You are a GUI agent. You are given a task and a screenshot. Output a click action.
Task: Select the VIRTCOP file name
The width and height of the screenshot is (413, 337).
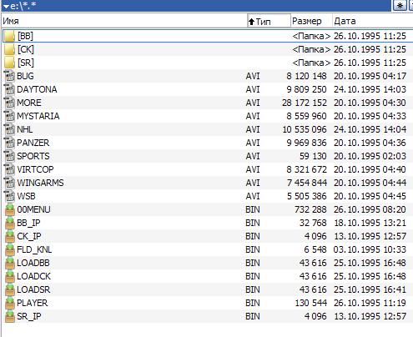tap(35, 169)
